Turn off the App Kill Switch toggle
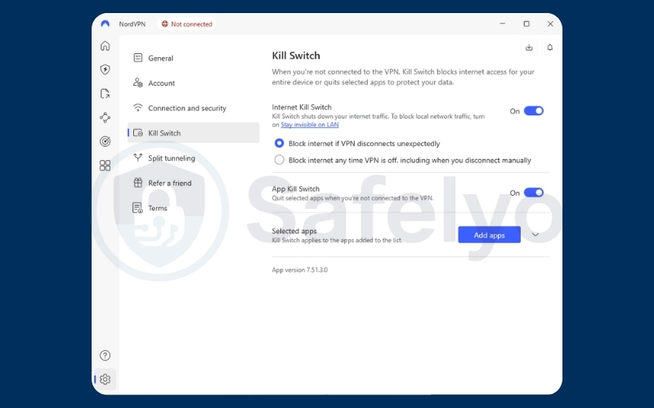654x408 pixels. (x=534, y=193)
